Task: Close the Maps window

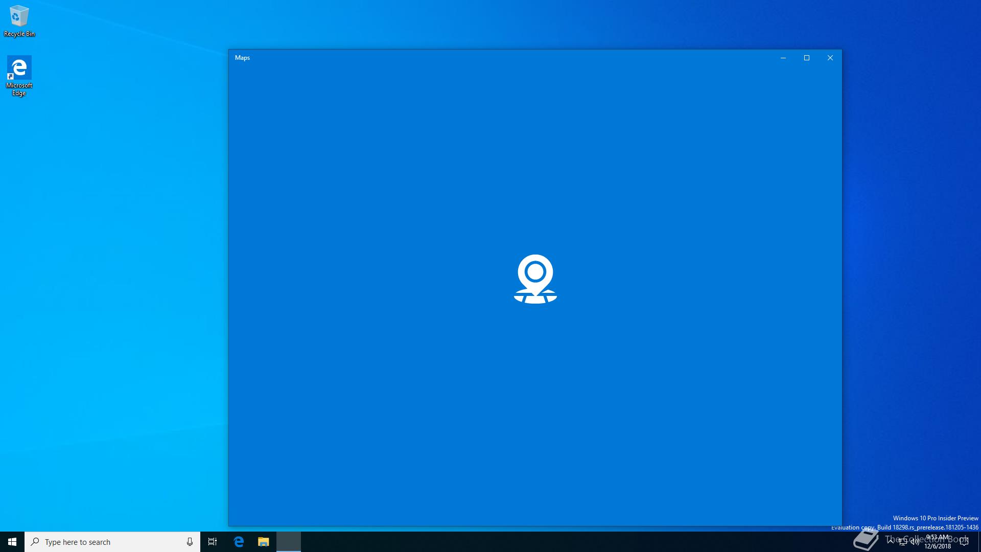Action: click(x=830, y=58)
